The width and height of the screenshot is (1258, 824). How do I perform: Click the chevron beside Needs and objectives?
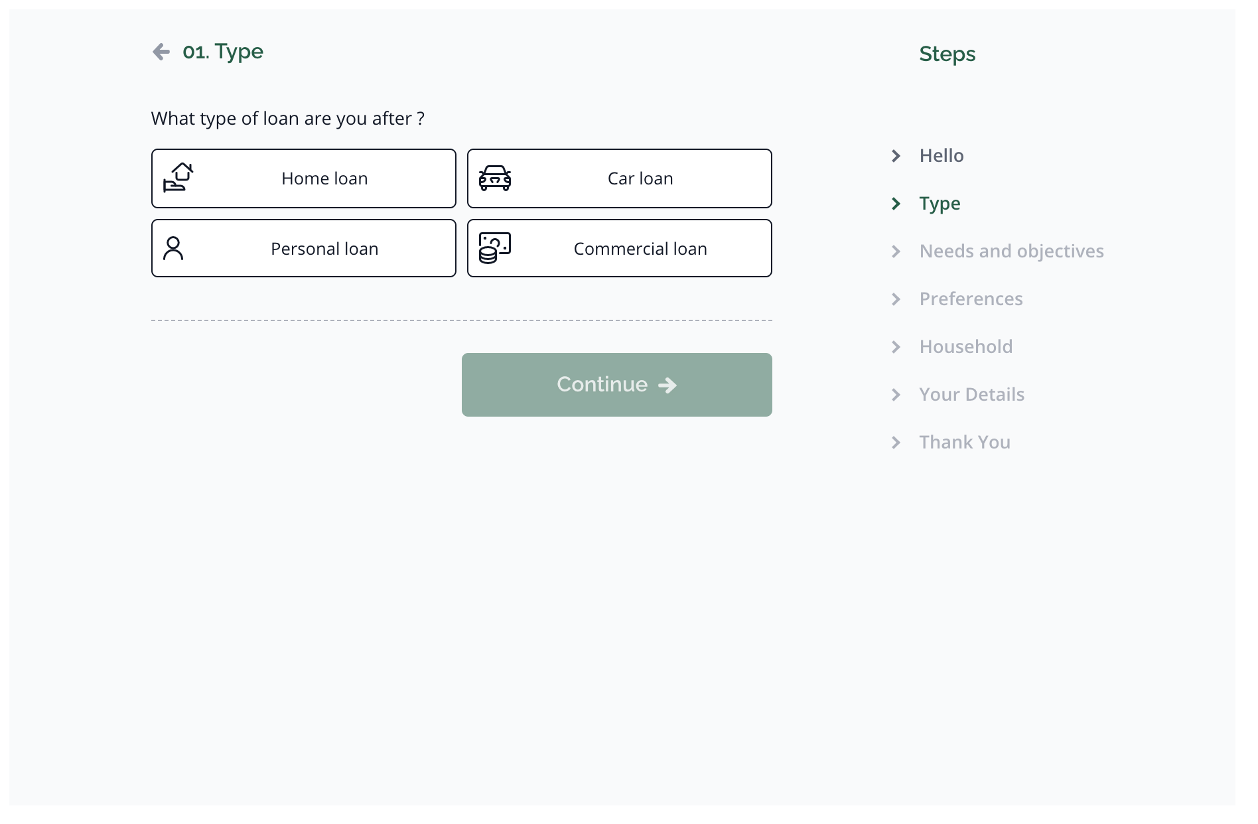(896, 251)
